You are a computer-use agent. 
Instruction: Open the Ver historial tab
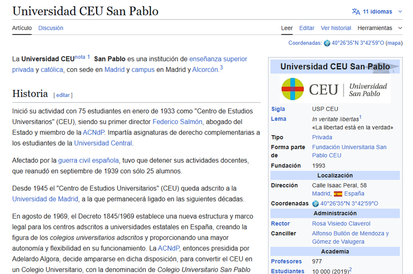pos(336,28)
